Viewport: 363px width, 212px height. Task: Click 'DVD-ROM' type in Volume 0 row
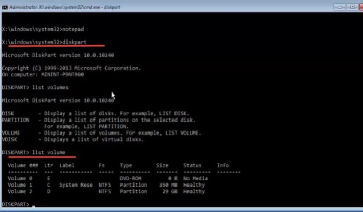[130, 178]
